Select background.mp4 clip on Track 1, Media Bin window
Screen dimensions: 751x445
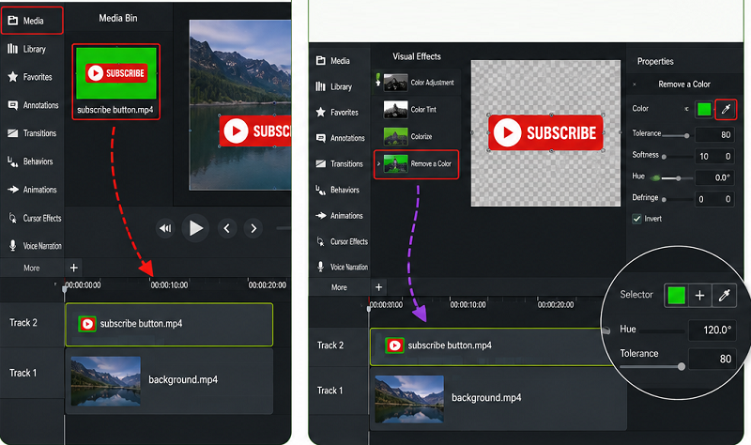[169, 381]
